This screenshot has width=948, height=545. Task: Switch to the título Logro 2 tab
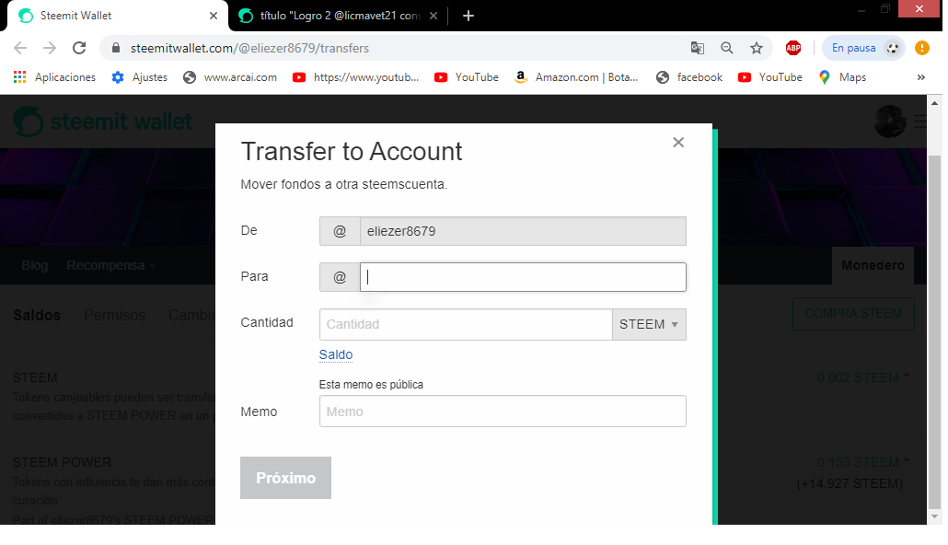pyautogui.click(x=339, y=16)
